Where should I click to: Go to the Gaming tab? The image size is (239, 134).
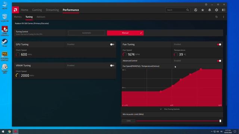tap(37, 10)
